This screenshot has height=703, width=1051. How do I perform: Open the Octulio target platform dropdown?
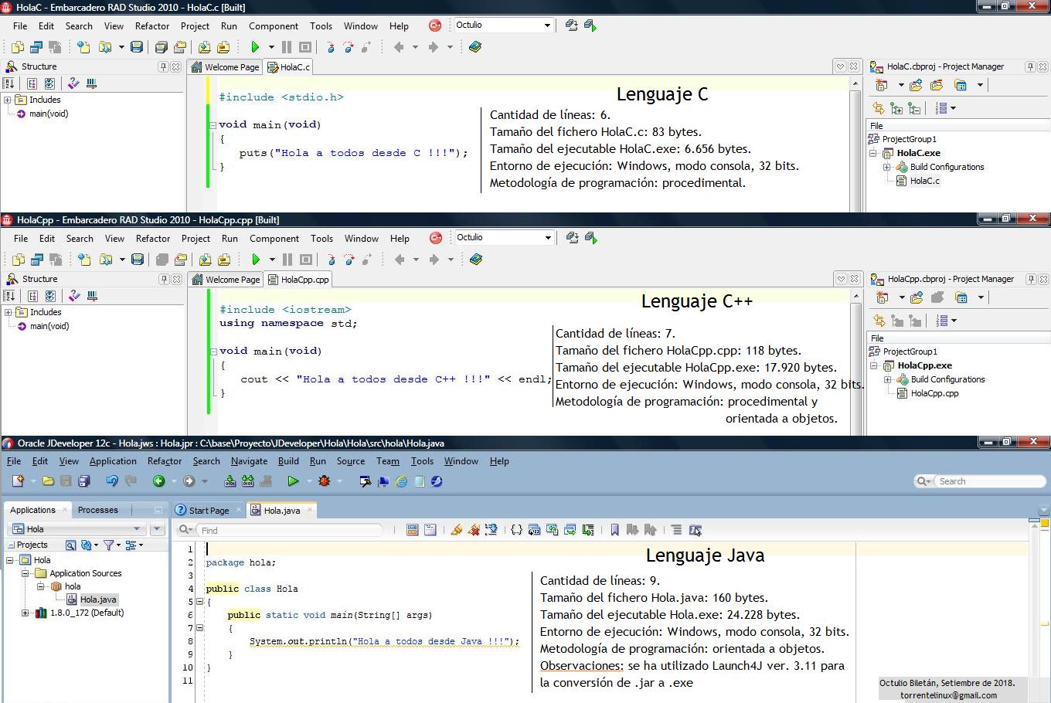pos(548,25)
